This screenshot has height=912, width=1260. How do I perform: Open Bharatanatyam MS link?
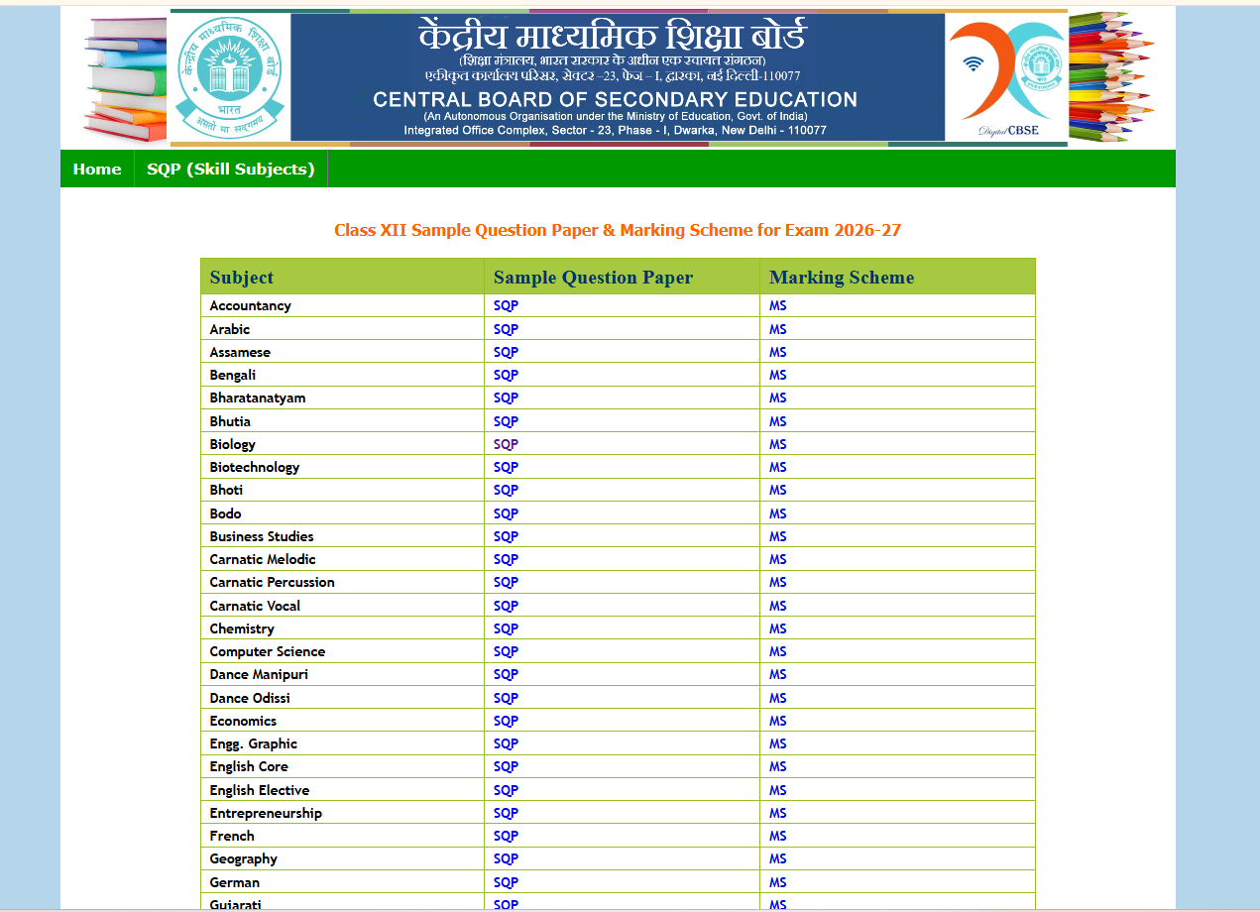(778, 398)
